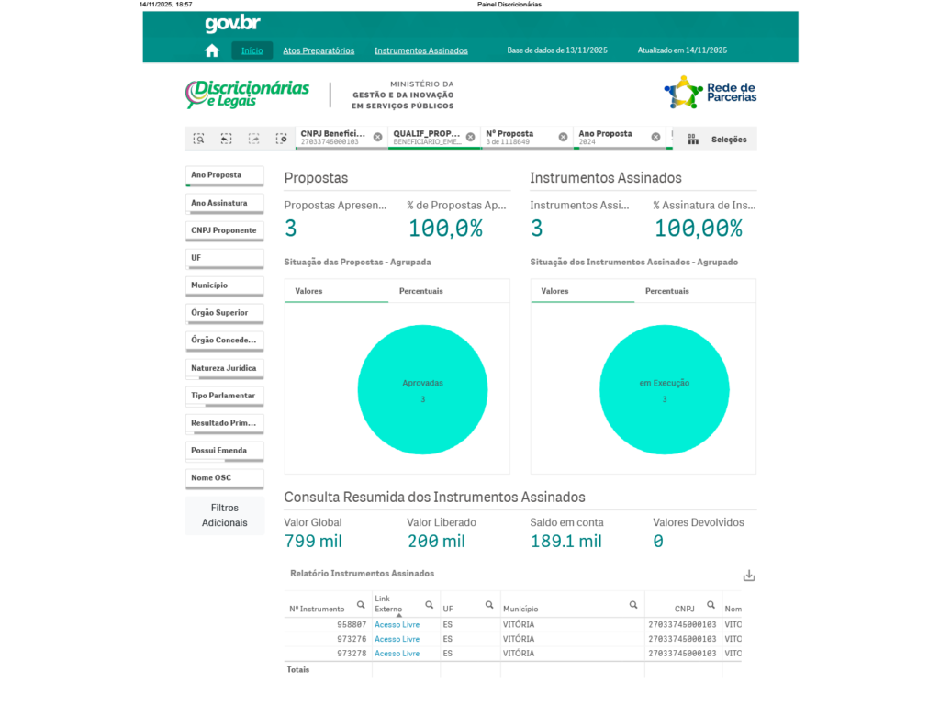This screenshot has width=940, height=705.
Task: Open the Instrumentos Assinados navigation tab
Action: [420, 51]
